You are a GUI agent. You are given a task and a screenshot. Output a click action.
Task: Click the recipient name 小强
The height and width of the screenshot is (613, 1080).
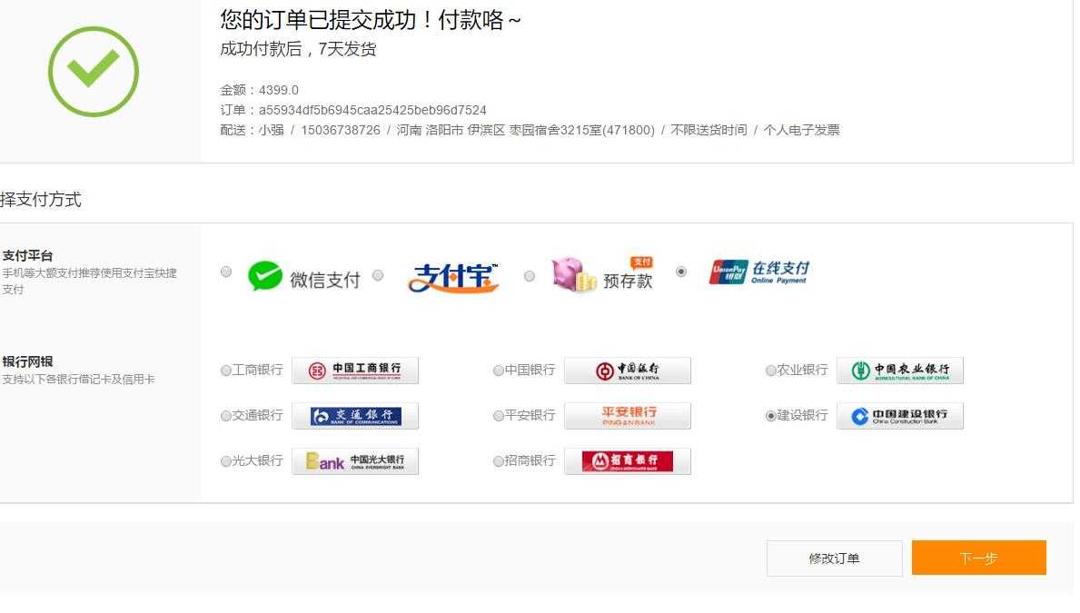(x=272, y=130)
